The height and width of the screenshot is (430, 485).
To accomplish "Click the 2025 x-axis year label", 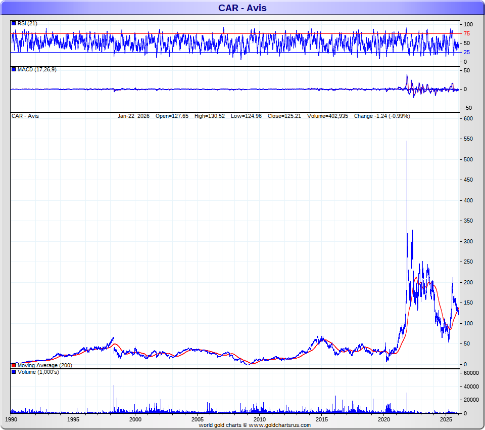I will click(x=446, y=419).
